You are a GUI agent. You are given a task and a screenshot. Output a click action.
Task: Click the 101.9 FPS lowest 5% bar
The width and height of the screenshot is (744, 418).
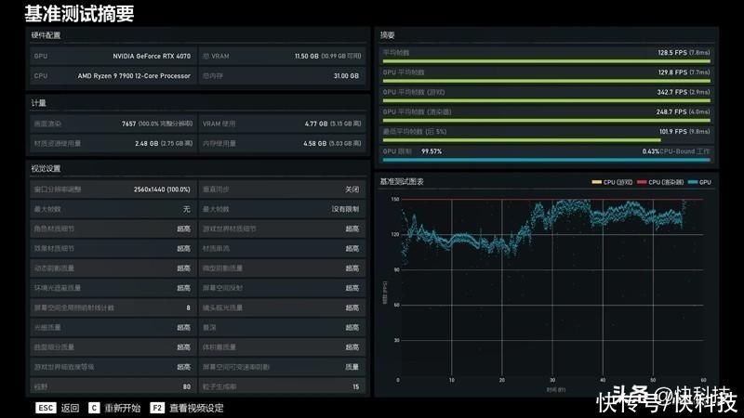(522, 140)
